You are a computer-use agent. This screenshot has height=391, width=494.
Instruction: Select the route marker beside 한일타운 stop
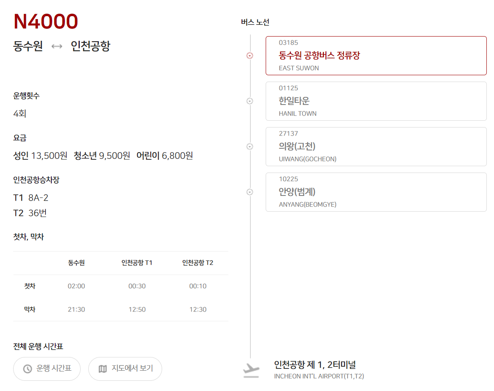click(250, 101)
